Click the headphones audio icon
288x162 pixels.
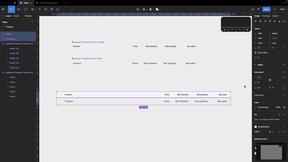click(x=253, y=9)
